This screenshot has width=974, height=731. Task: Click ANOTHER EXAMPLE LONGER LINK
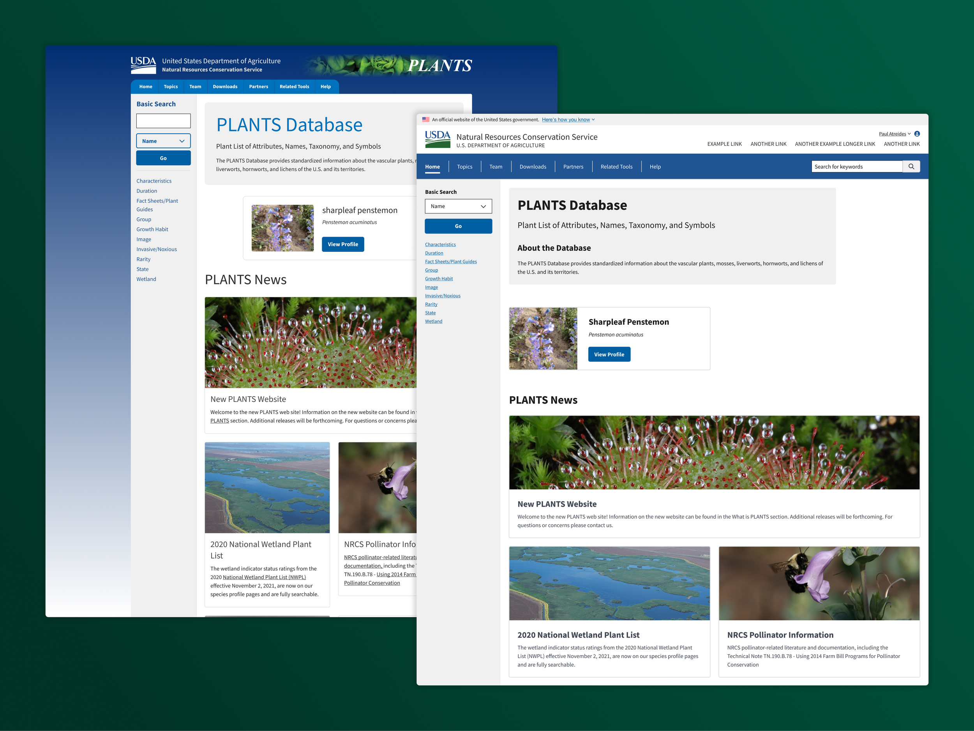point(835,144)
